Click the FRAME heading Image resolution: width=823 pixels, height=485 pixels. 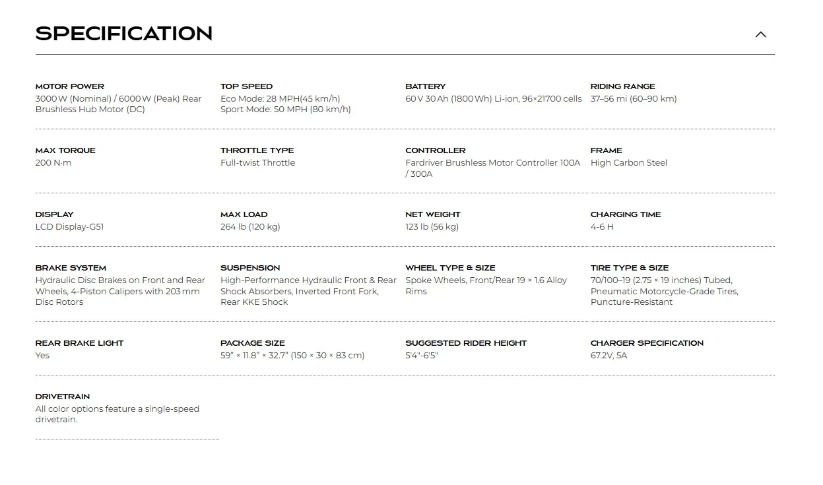pyautogui.click(x=607, y=150)
